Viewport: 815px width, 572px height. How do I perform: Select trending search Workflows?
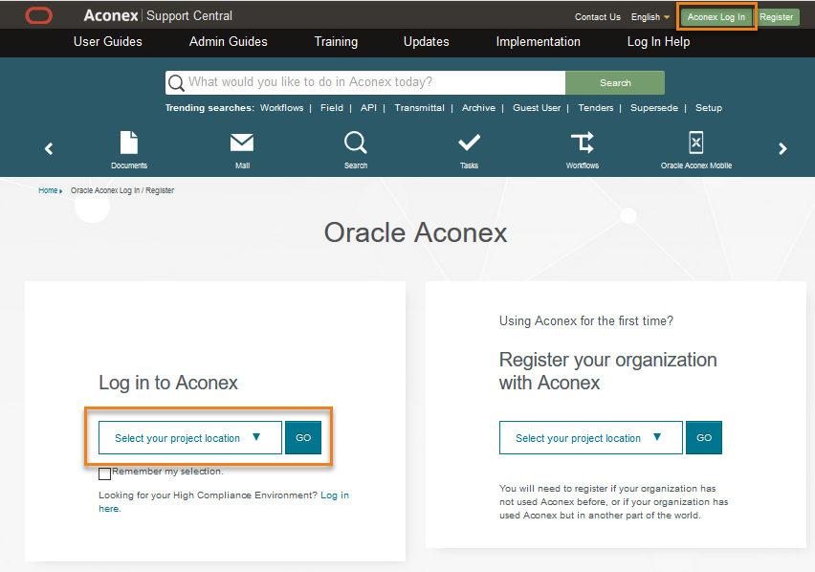(282, 107)
